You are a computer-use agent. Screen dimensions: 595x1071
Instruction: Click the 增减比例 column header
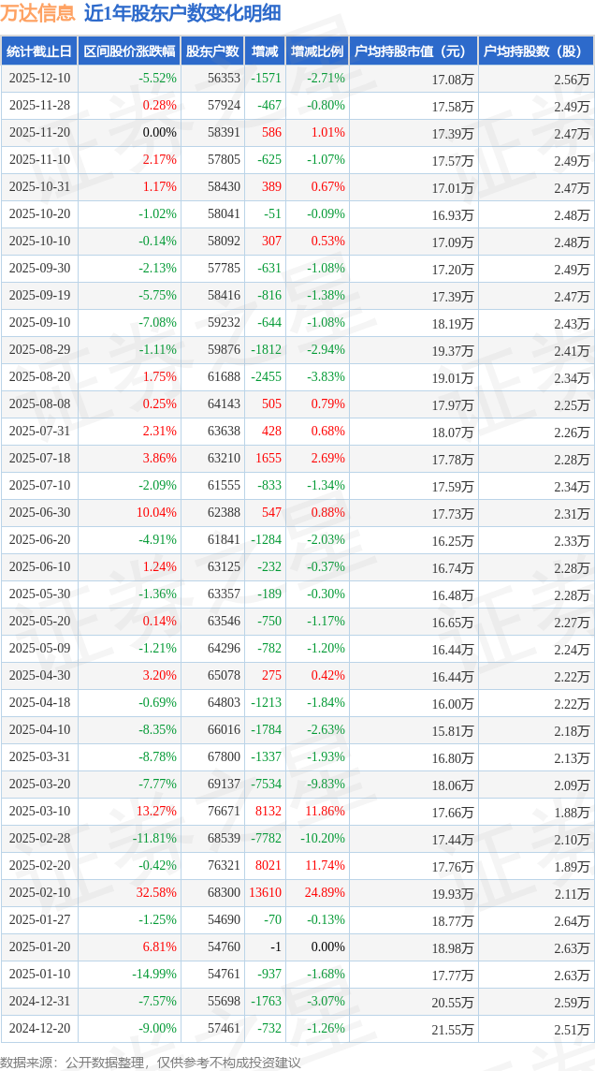click(316, 51)
